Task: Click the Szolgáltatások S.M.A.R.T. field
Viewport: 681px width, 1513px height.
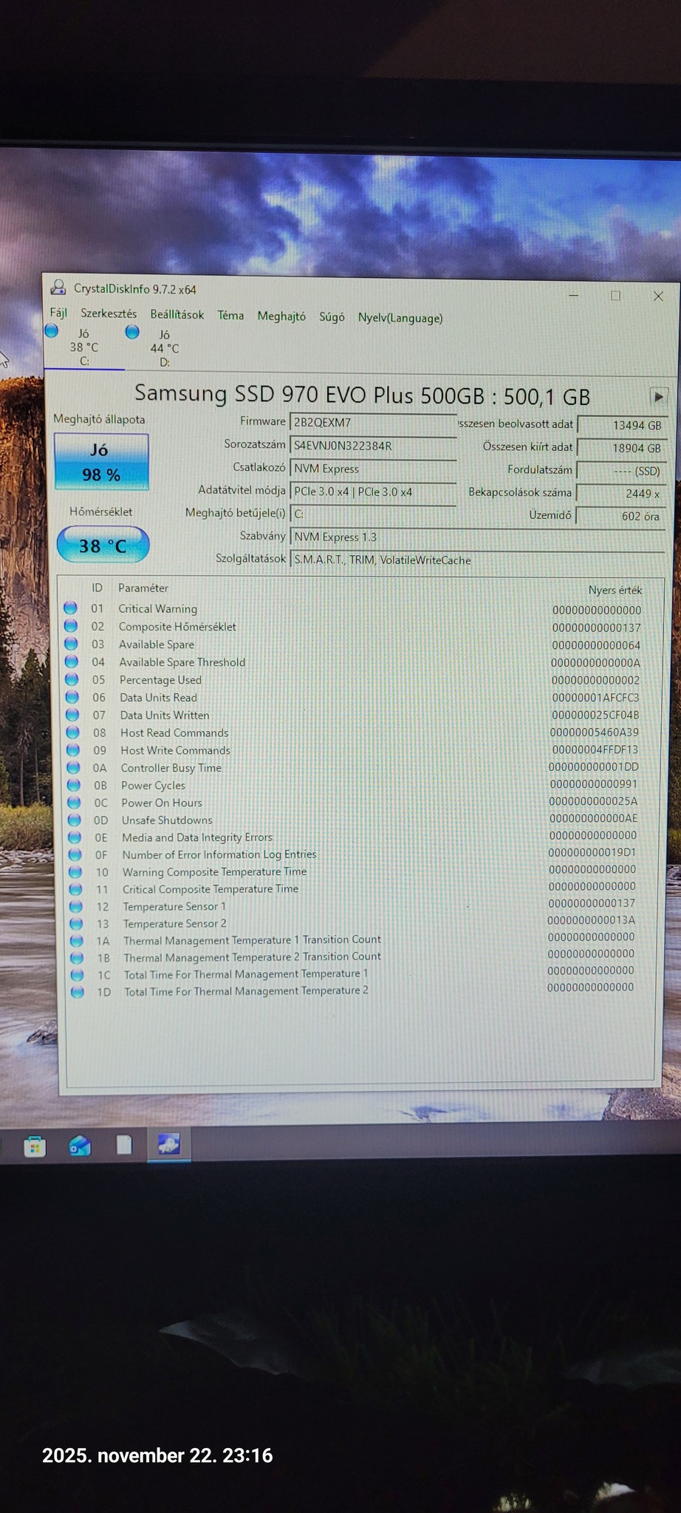Action: pyautogui.click(x=477, y=560)
